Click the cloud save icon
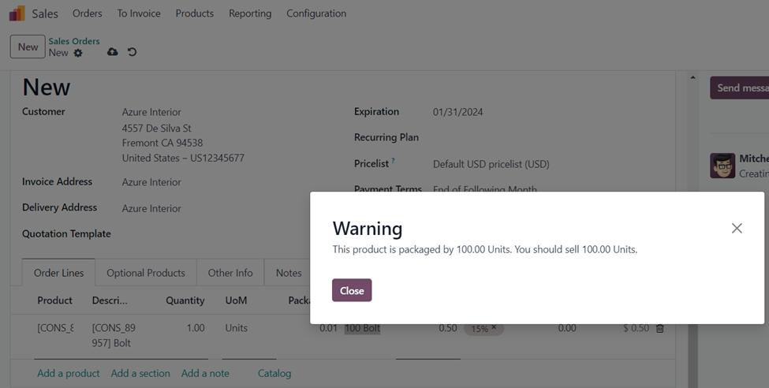 tap(112, 52)
